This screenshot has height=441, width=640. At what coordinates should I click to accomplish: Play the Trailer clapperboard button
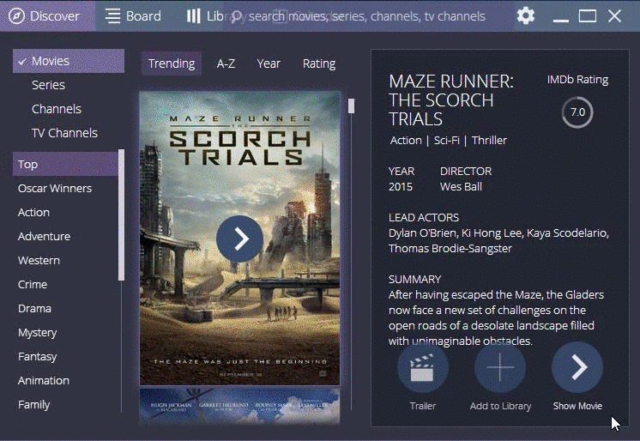(422, 367)
